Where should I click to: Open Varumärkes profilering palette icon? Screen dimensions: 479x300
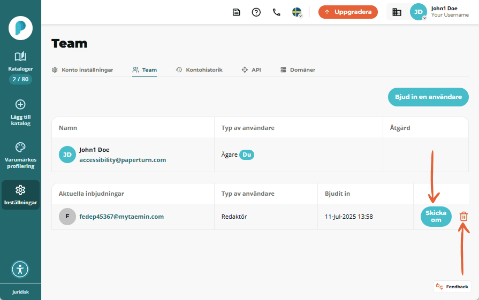(x=20, y=147)
